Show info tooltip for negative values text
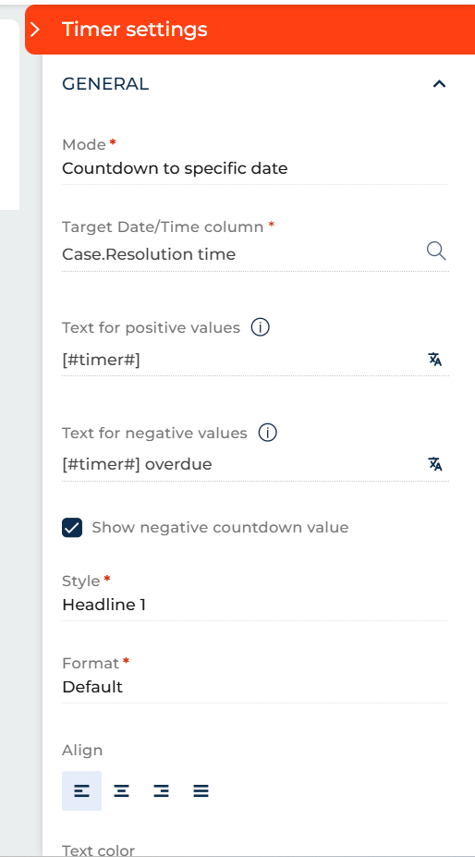The image size is (475, 857). point(267,433)
